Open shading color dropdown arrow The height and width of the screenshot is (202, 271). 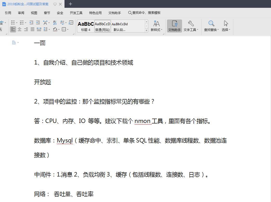click(x=59, y=30)
